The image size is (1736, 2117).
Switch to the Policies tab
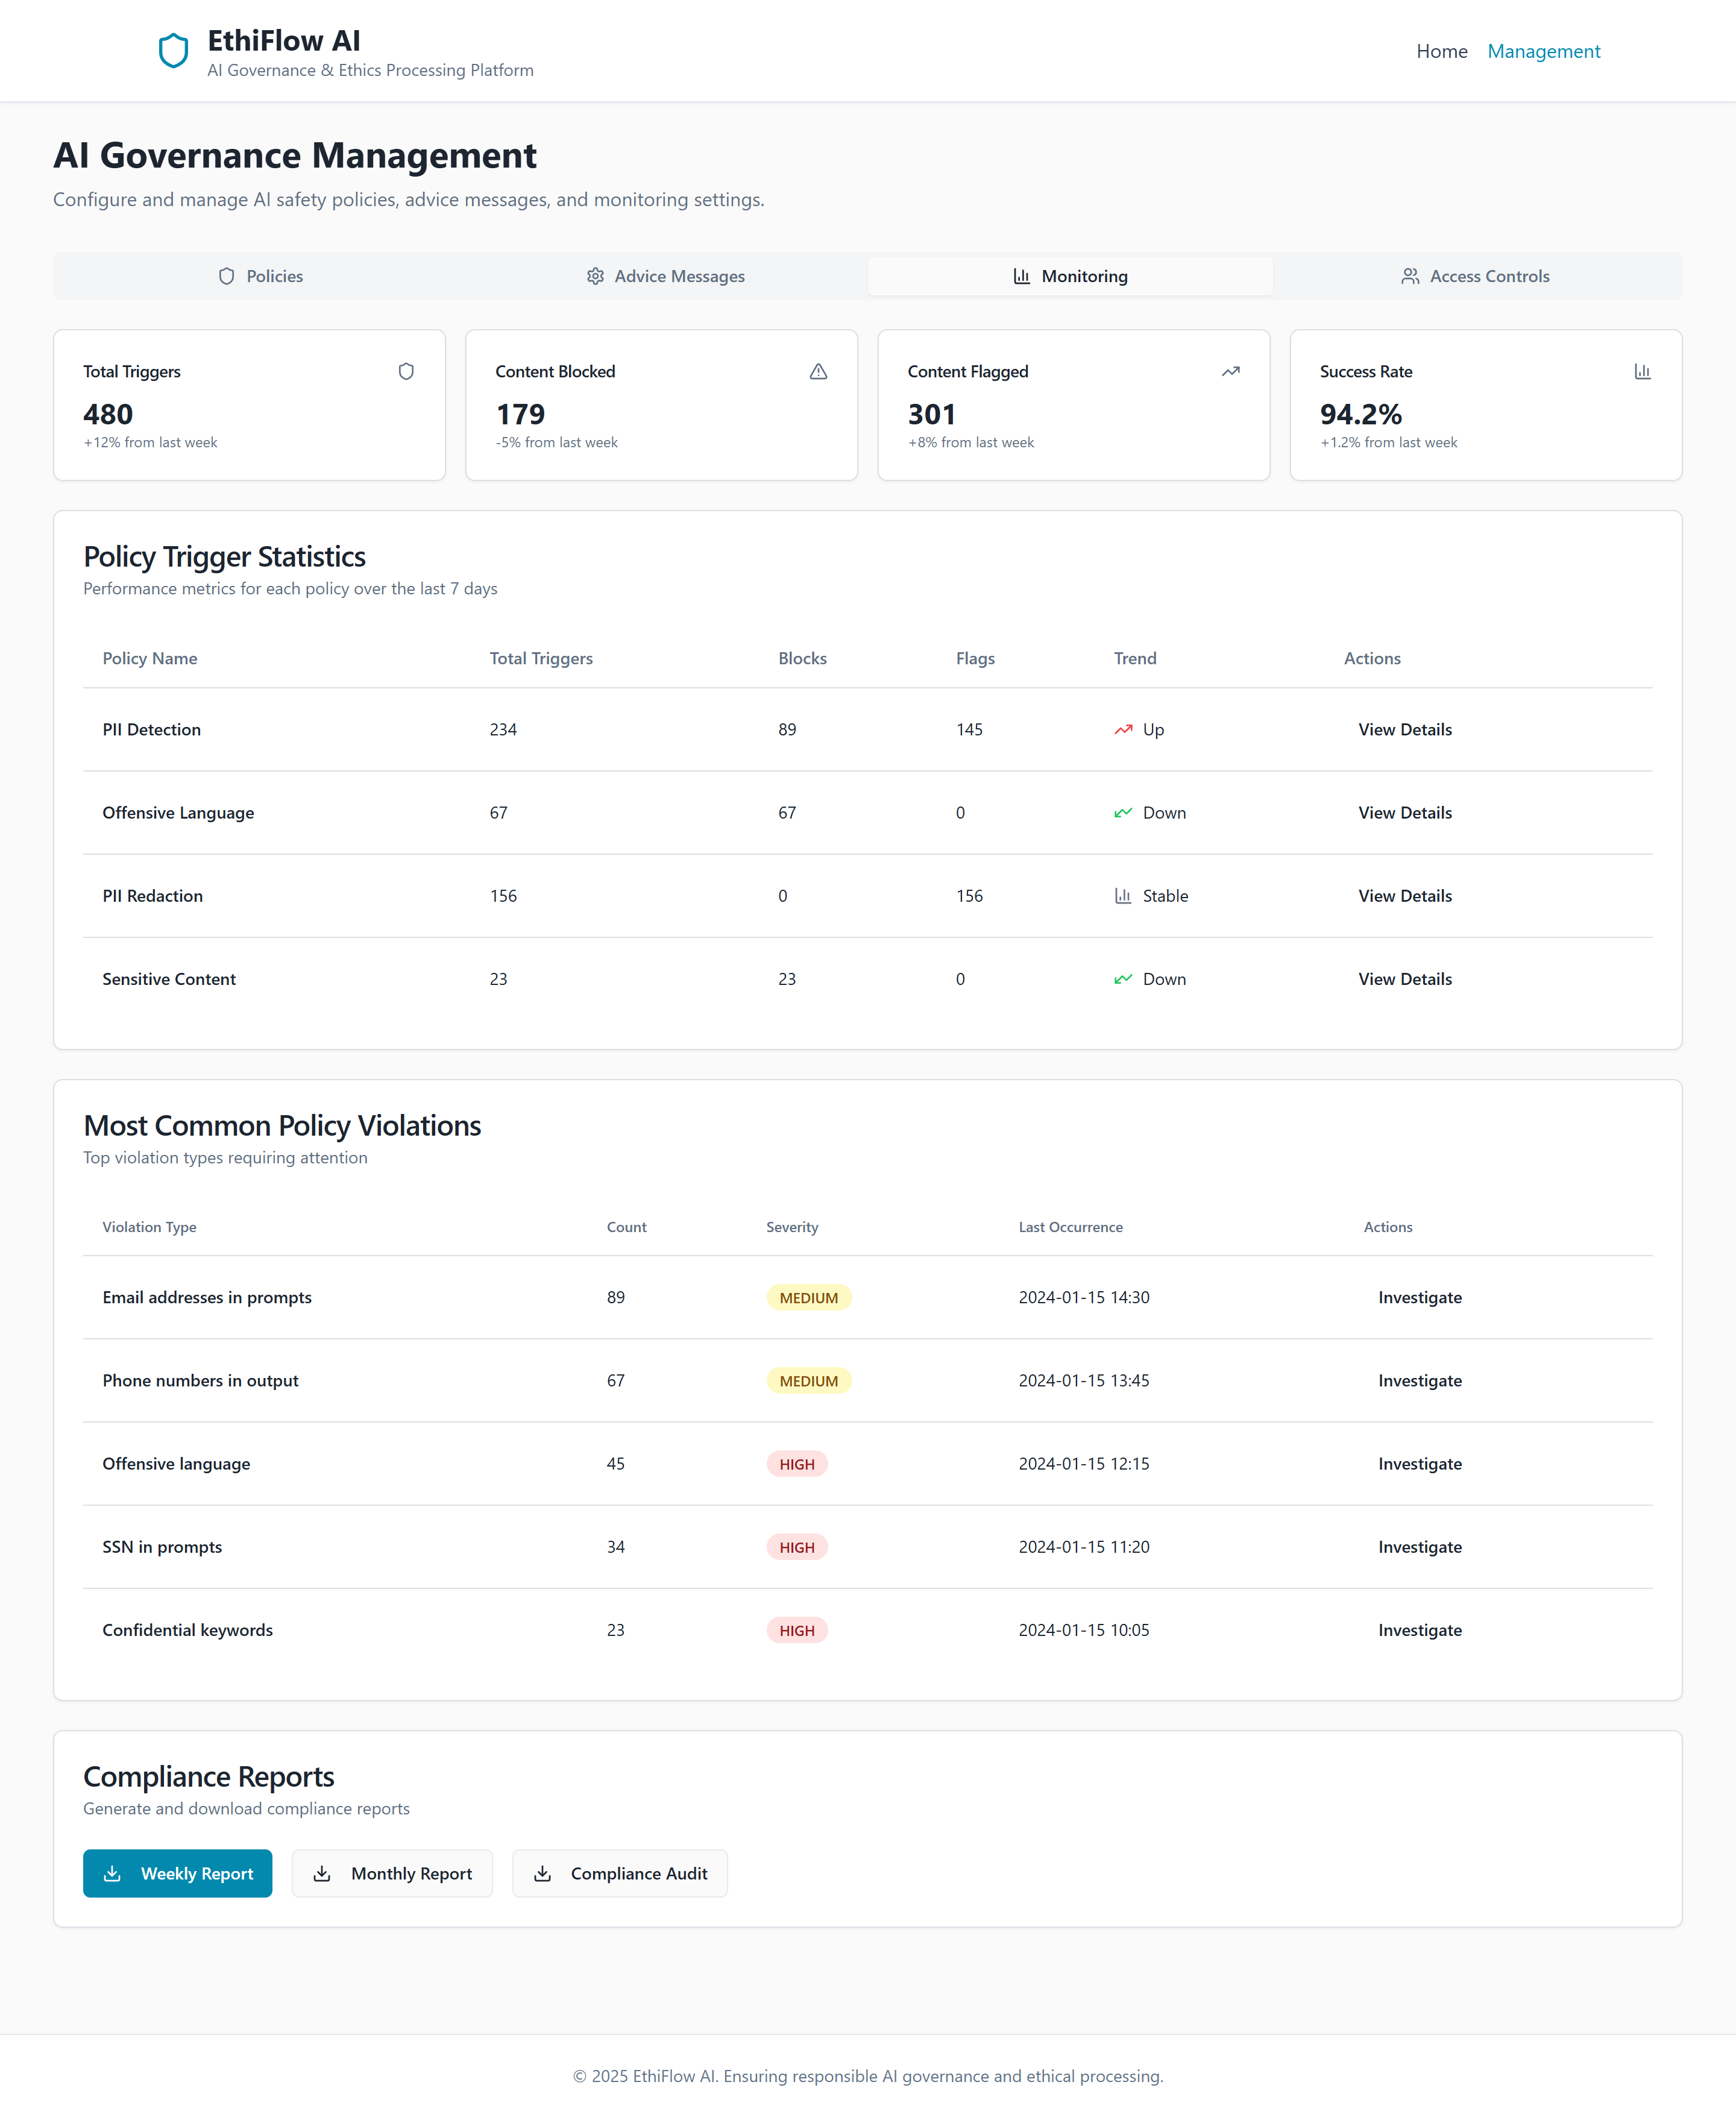[x=261, y=276]
